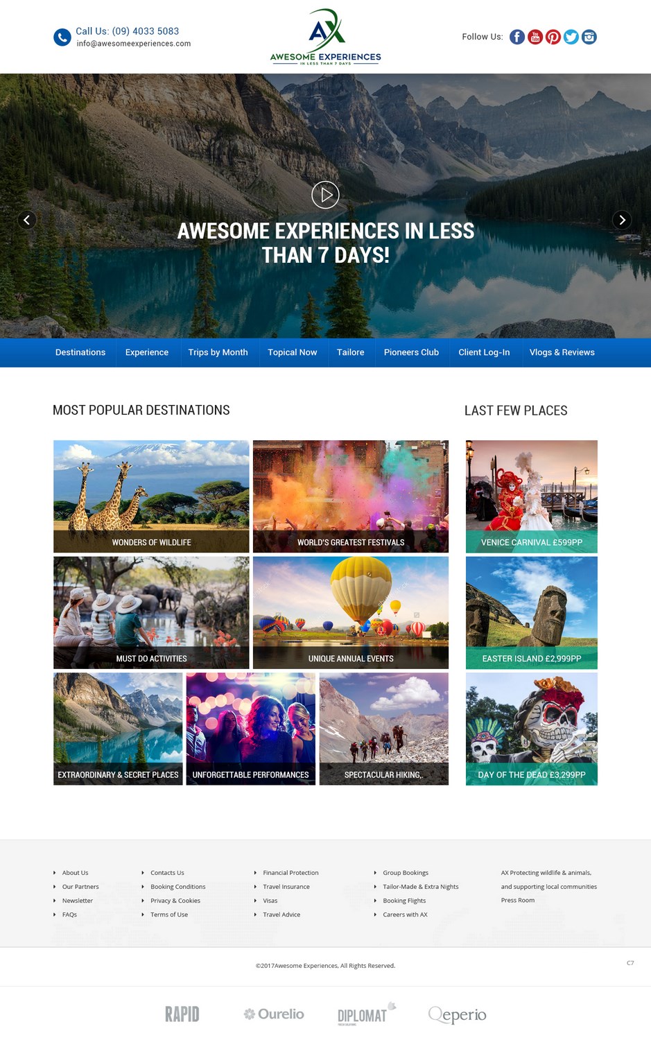The height and width of the screenshot is (1040, 651).
Task: Select Trips by Month in navigation
Action: click(x=218, y=352)
